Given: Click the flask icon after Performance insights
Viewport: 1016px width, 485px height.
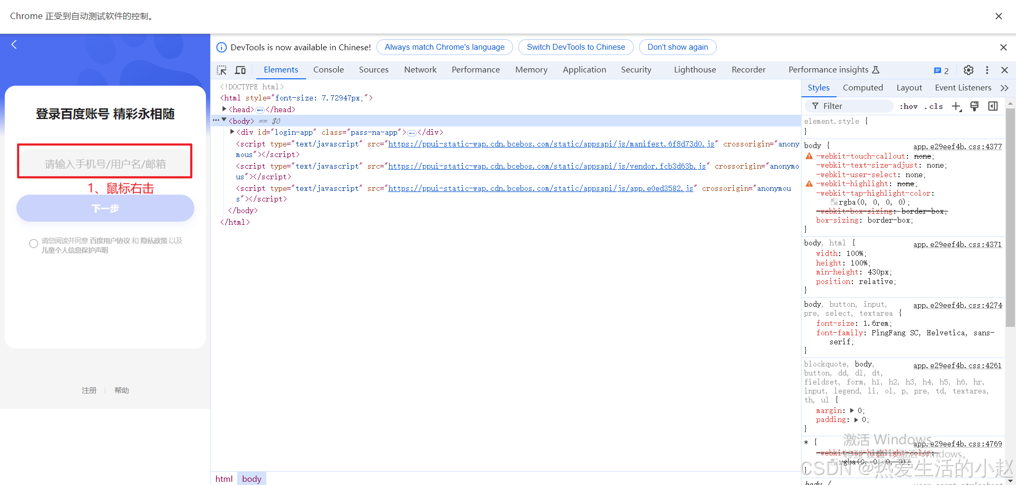Looking at the screenshot, I should click(x=876, y=70).
